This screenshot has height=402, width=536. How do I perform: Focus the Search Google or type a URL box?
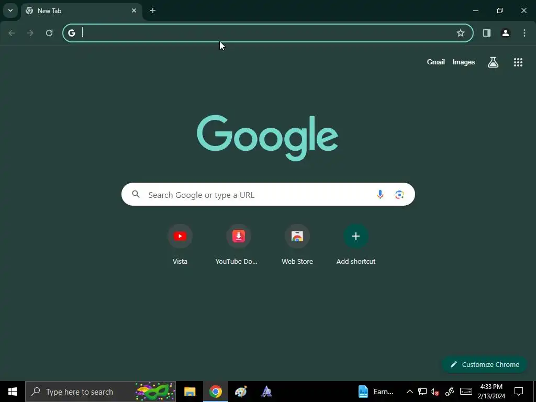click(268, 195)
